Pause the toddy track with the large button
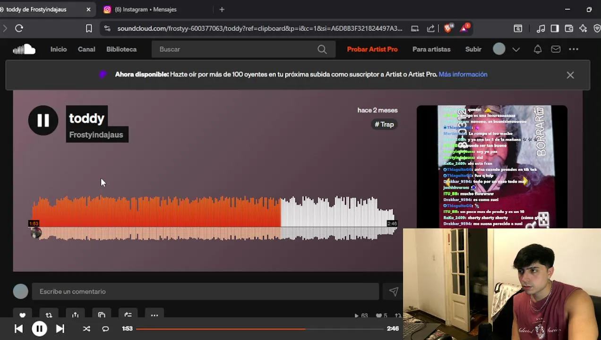 tap(43, 120)
